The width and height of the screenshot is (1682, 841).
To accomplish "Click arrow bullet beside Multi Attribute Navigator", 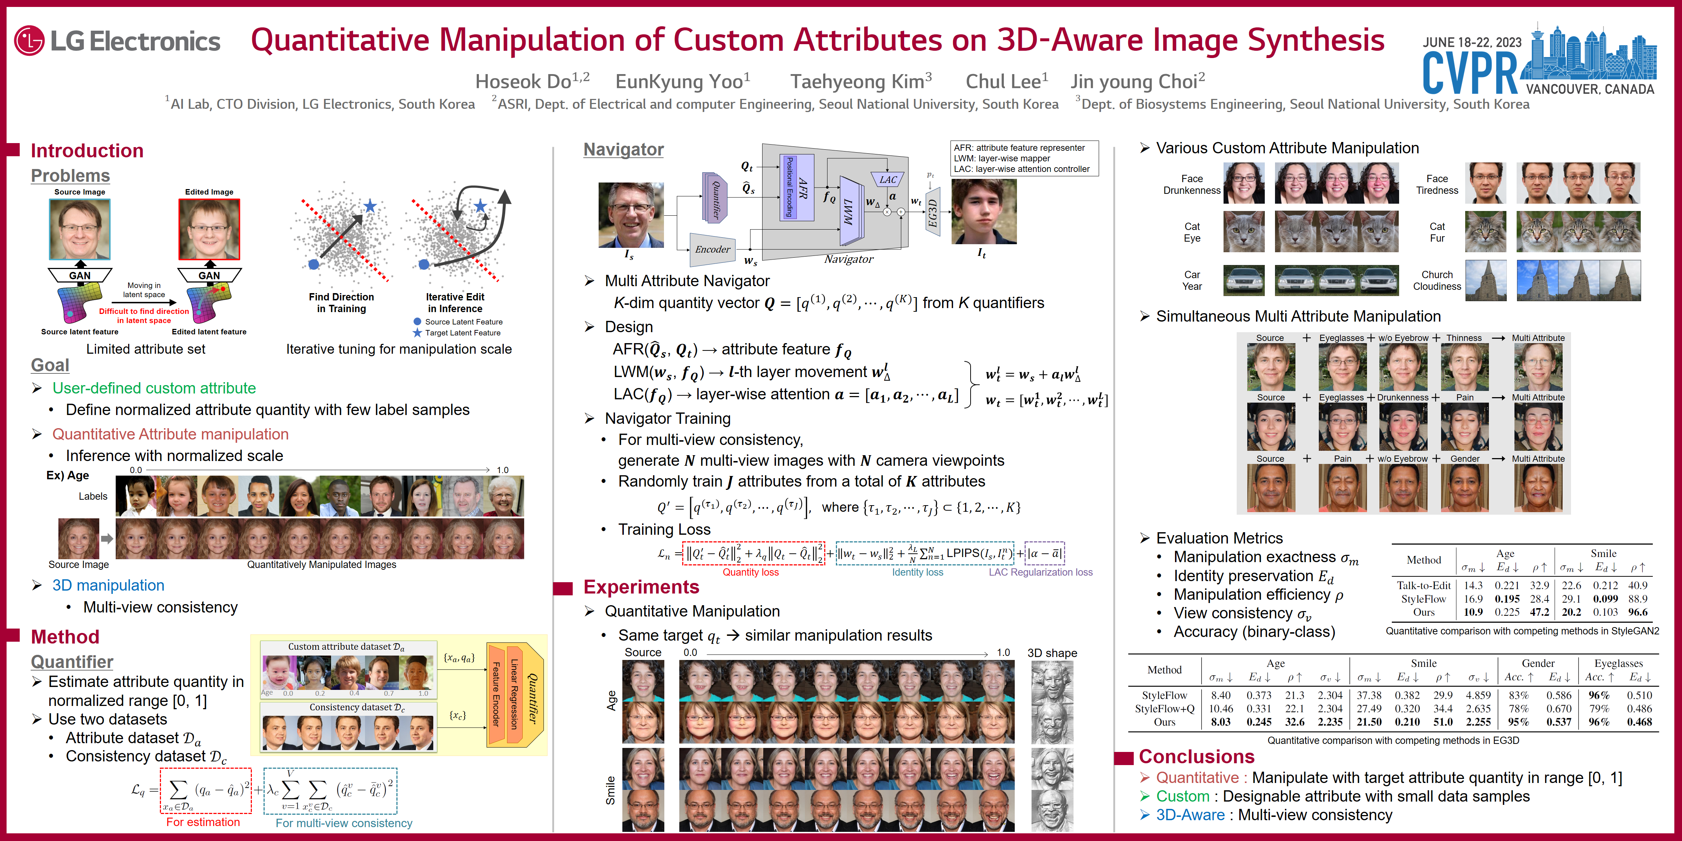I will [590, 281].
